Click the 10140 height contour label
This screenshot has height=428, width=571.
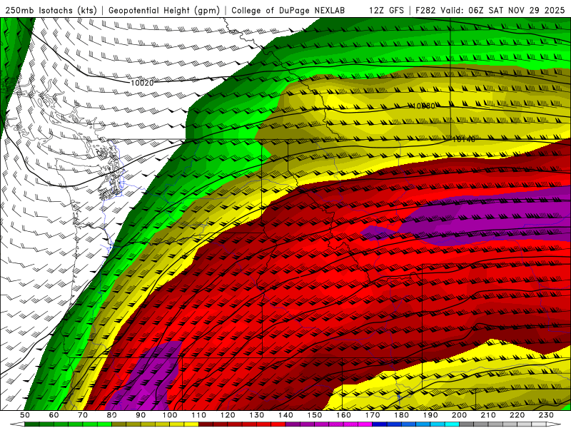point(463,139)
